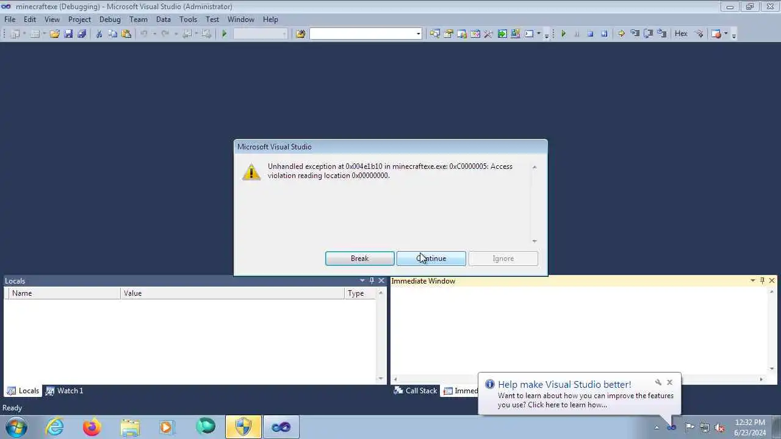Image resolution: width=781 pixels, height=439 pixels.
Task: Open Properties Window via toolbar icon
Action: pos(448,34)
